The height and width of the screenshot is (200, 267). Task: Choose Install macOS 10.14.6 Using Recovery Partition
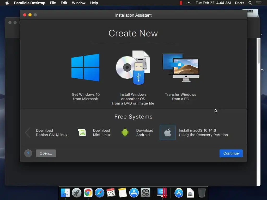[203, 133]
